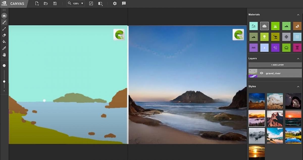Collapse the Styles panel
Viewport: 303px width, 160px height.
tap(298, 87)
